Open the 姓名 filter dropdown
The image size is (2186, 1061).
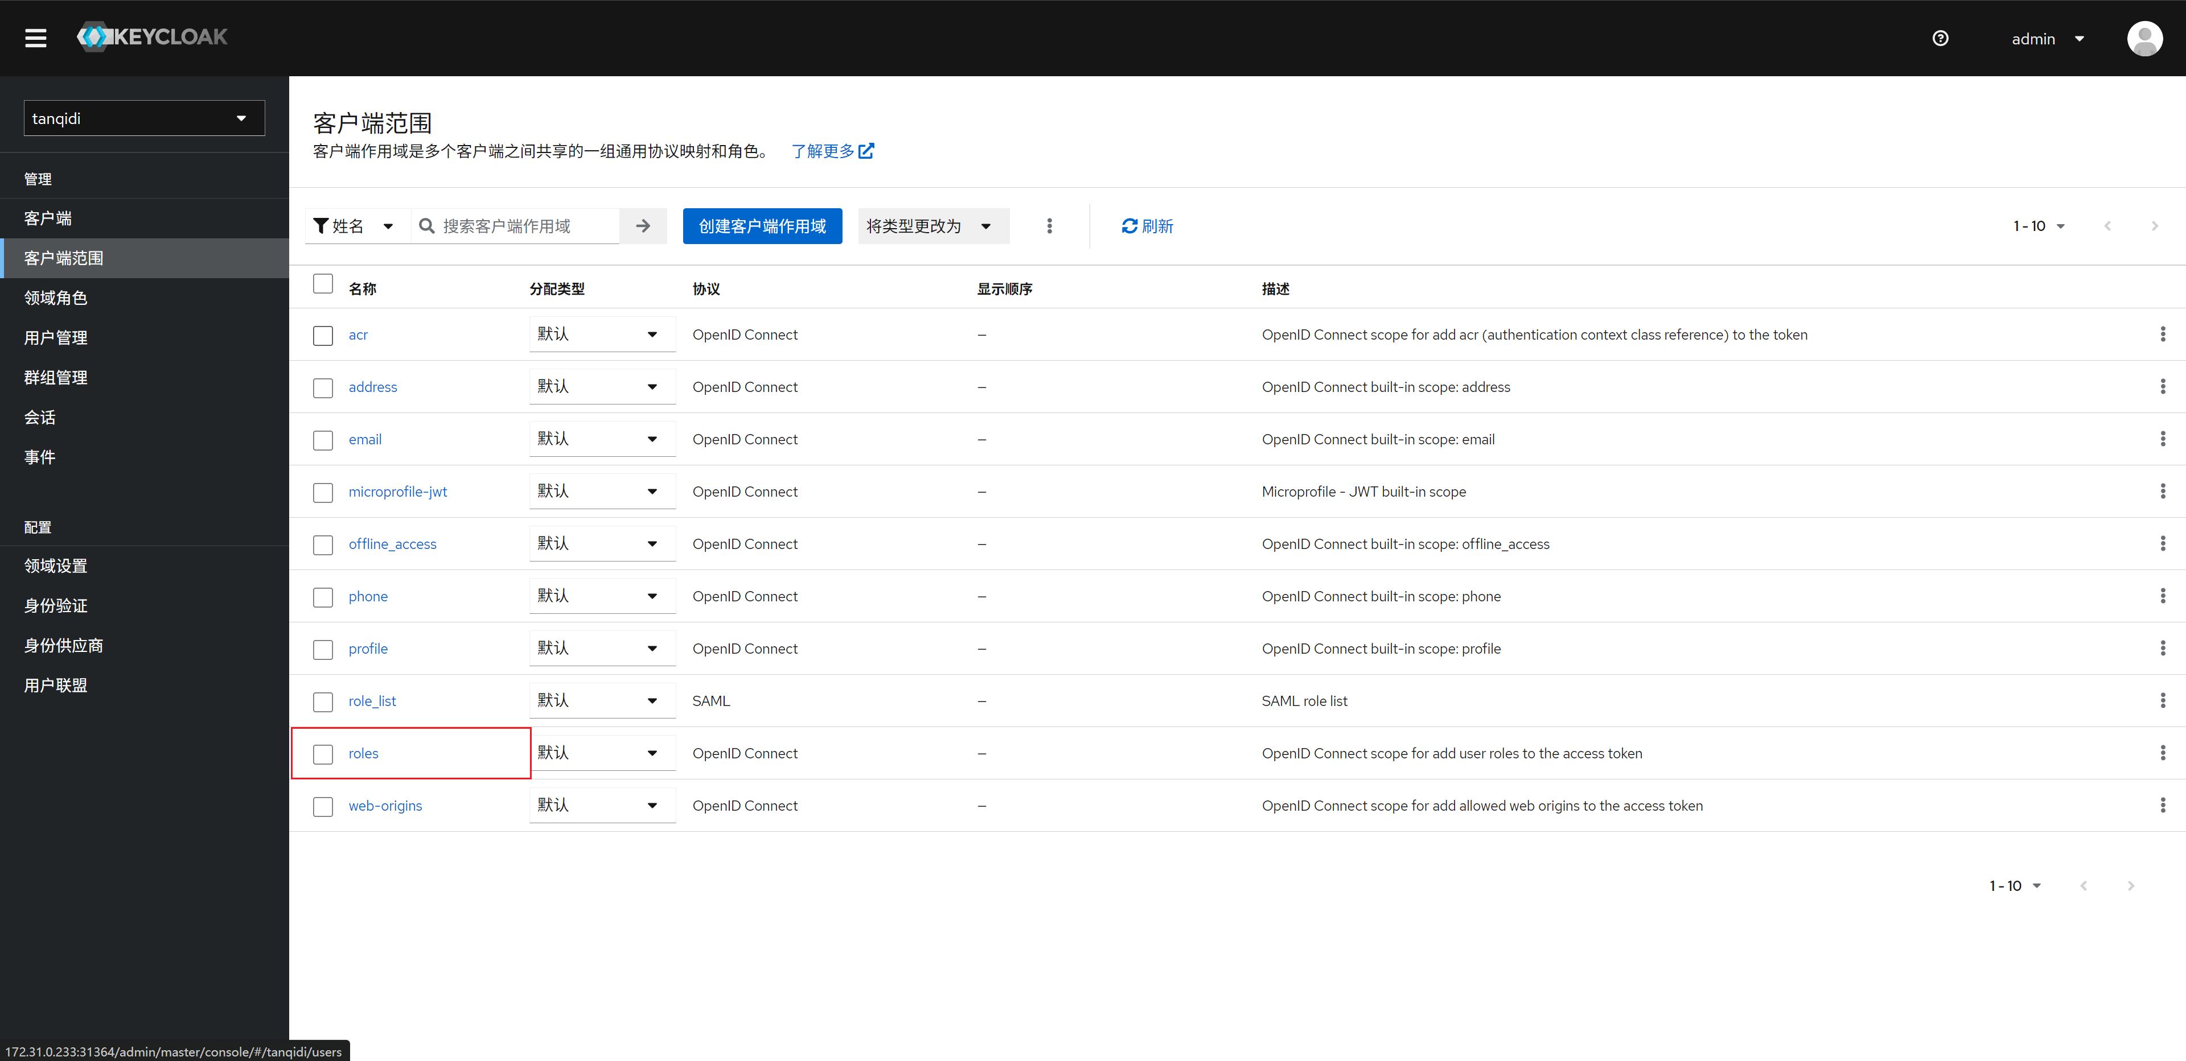[x=358, y=226]
